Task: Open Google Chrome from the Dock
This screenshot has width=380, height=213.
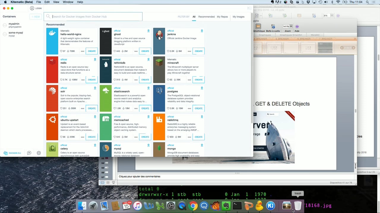Action: tap(193, 206)
